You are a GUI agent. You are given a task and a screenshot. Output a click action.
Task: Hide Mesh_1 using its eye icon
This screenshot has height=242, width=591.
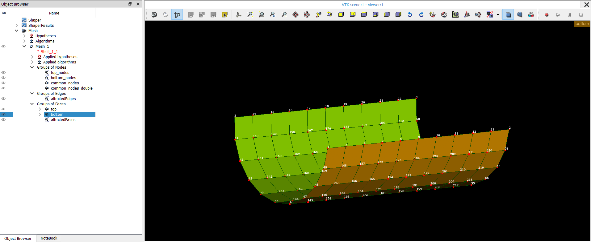[4, 46]
